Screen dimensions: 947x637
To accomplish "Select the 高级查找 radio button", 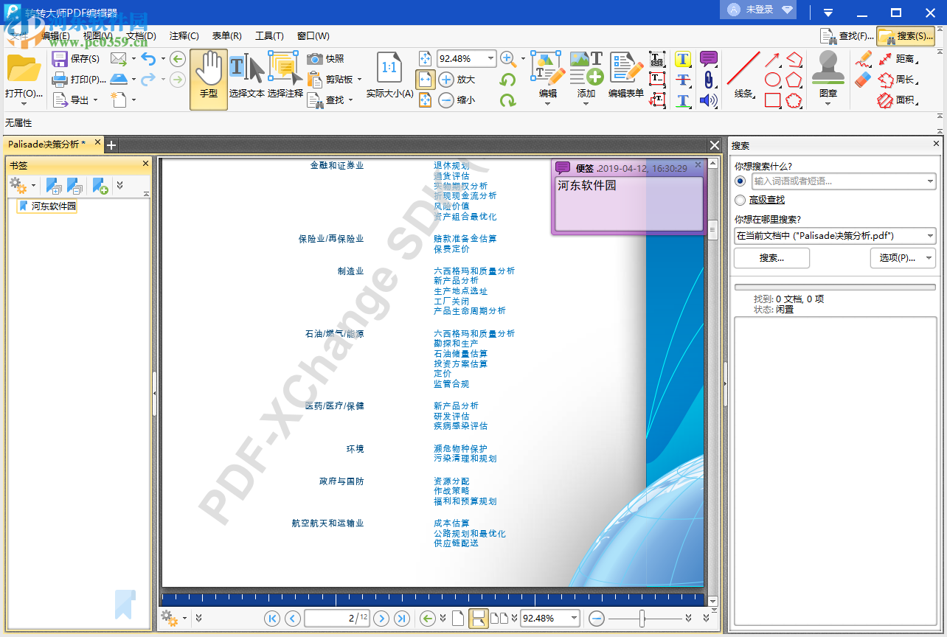I will click(x=740, y=200).
